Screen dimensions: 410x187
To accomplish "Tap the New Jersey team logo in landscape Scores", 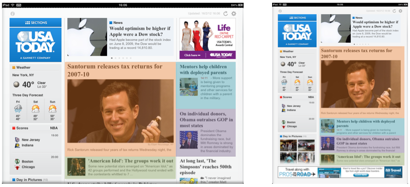I will (17, 140).
